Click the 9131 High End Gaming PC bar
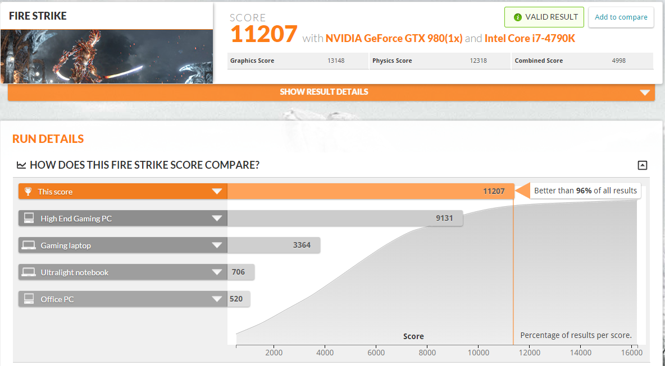 click(345, 219)
